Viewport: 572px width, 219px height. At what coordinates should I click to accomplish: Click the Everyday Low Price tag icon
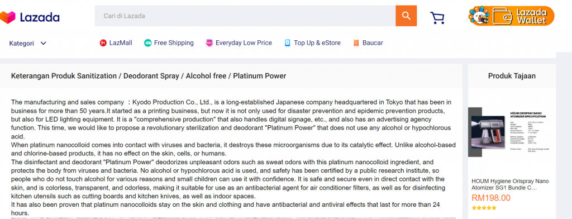pyautogui.click(x=209, y=43)
